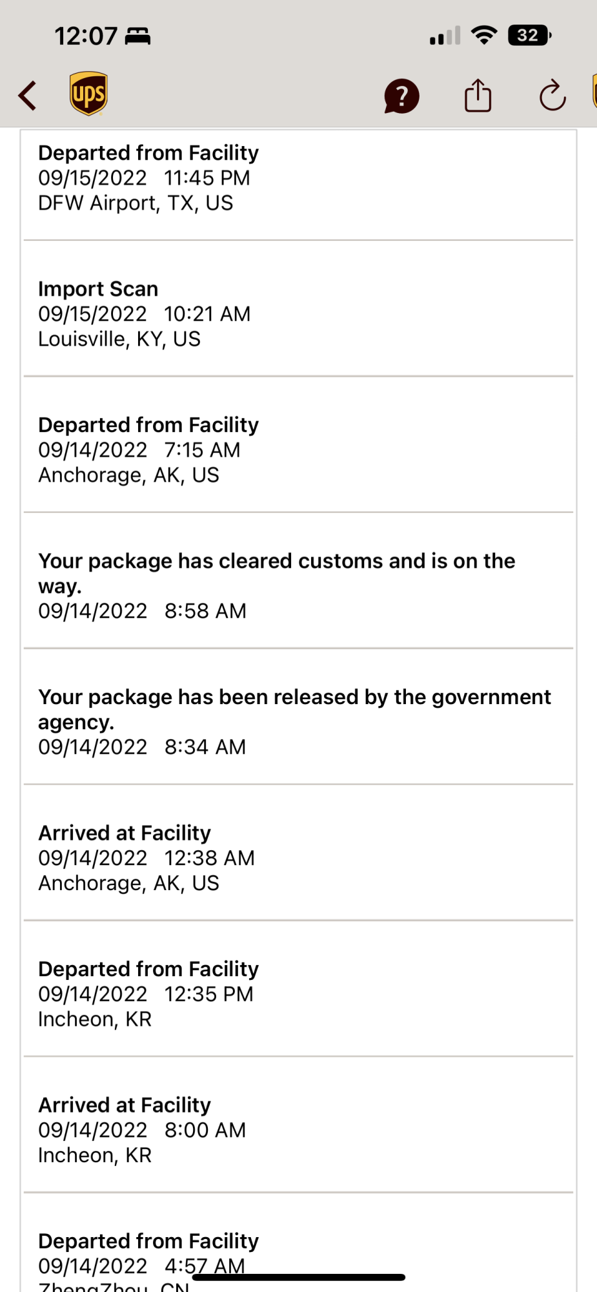Tap the Wi-Fi status icon
Image resolution: width=597 pixels, height=1292 pixels.
point(484,35)
